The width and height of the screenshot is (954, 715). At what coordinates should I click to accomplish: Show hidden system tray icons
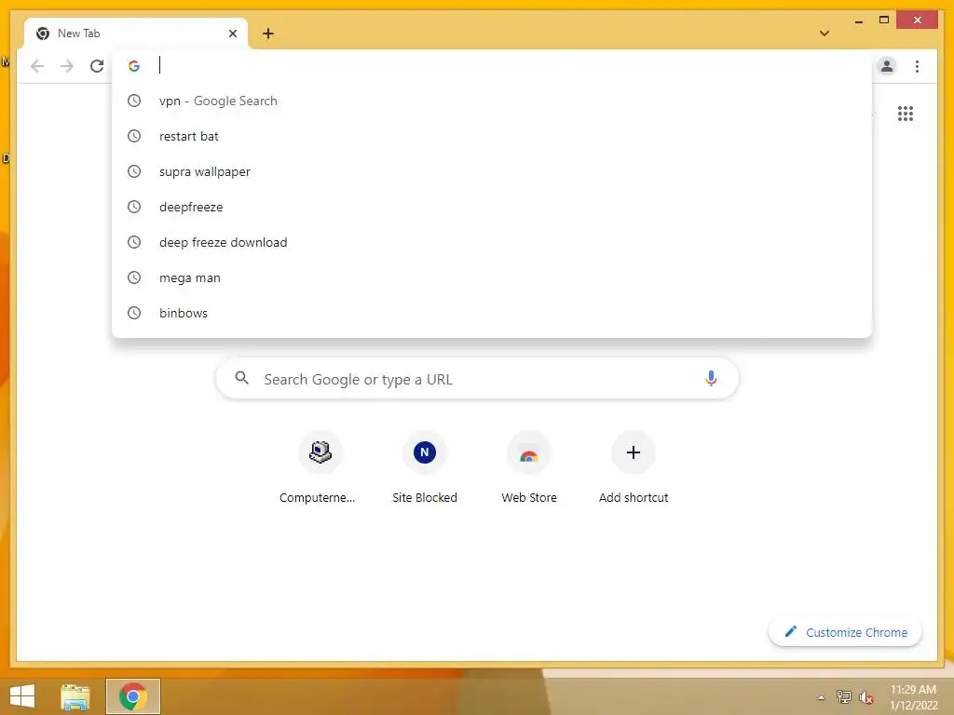tap(822, 696)
